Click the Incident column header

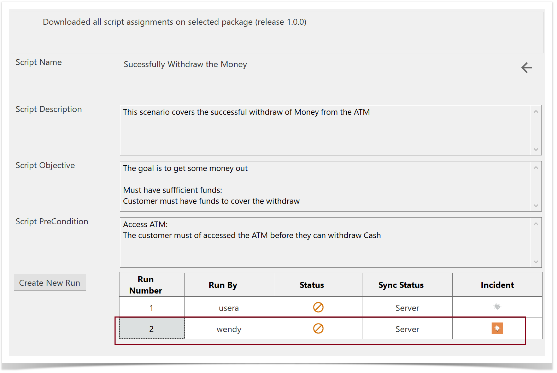click(x=497, y=285)
